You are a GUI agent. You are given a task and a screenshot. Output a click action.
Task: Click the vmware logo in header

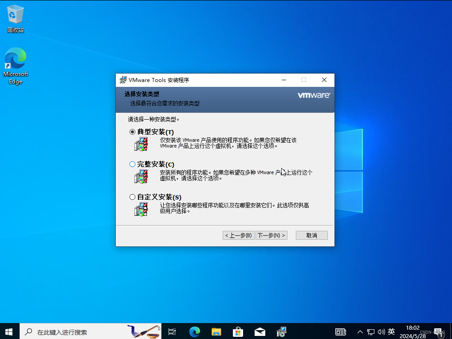pyautogui.click(x=314, y=95)
